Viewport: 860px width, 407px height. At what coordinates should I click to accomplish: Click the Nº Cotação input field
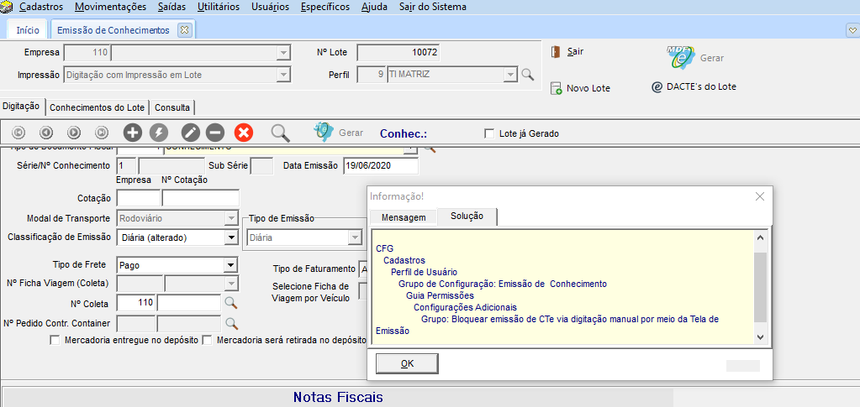coord(201,198)
